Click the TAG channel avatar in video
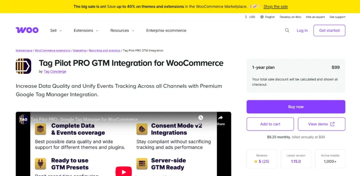The image size is (360, 176). click(x=24, y=119)
